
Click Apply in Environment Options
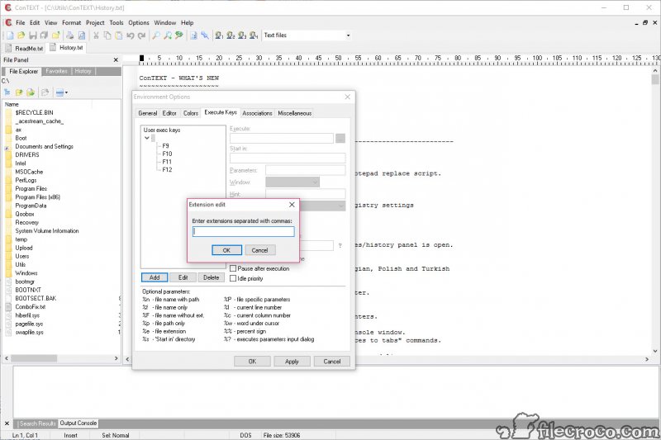pyautogui.click(x=292, y=362)
